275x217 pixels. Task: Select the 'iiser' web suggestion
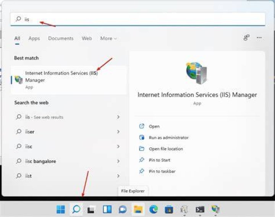click(68, 132)
